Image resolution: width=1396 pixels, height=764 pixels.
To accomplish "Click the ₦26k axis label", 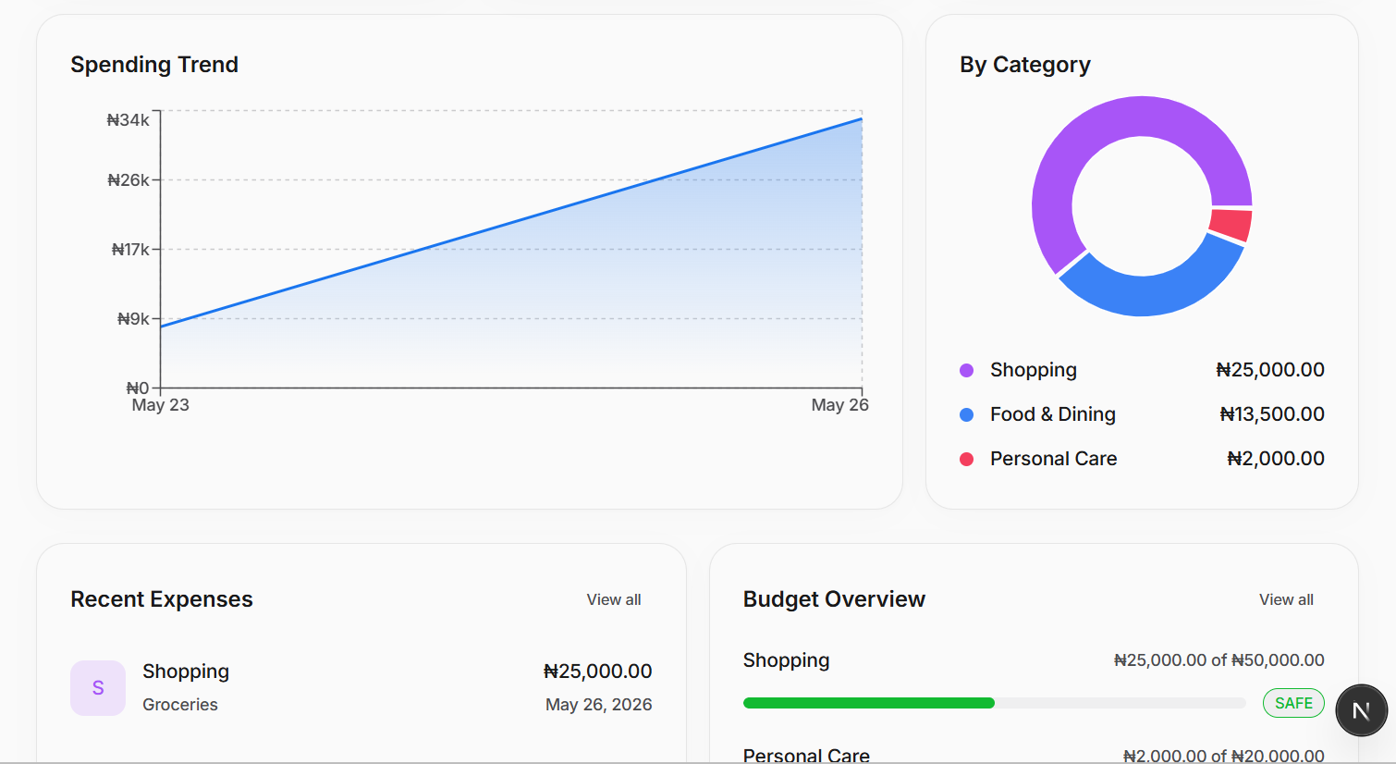I will coord(128,180).
